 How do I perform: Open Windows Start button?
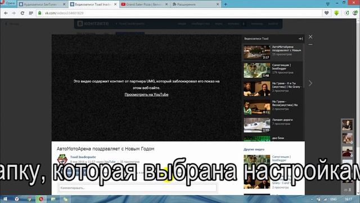tap(5, 199)
